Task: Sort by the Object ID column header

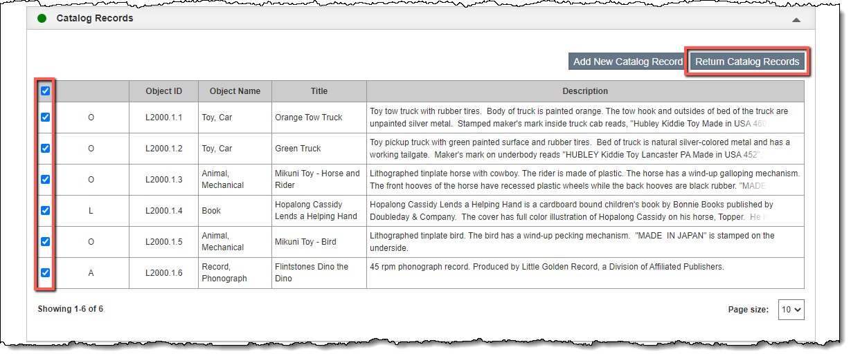Action: (x=164, y=91)
